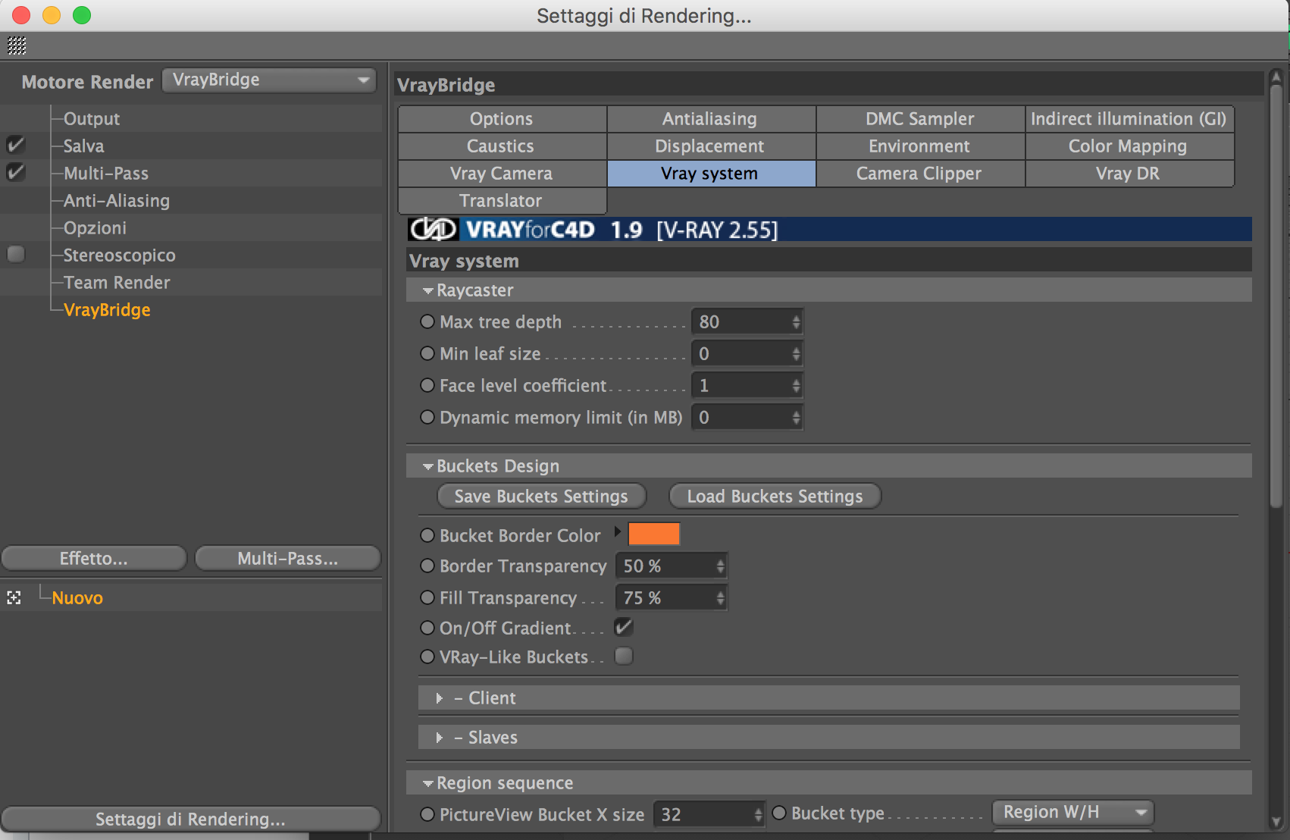
Task: Uncheck the On/Off Gradient checkbox
Action: coord(624,627)
